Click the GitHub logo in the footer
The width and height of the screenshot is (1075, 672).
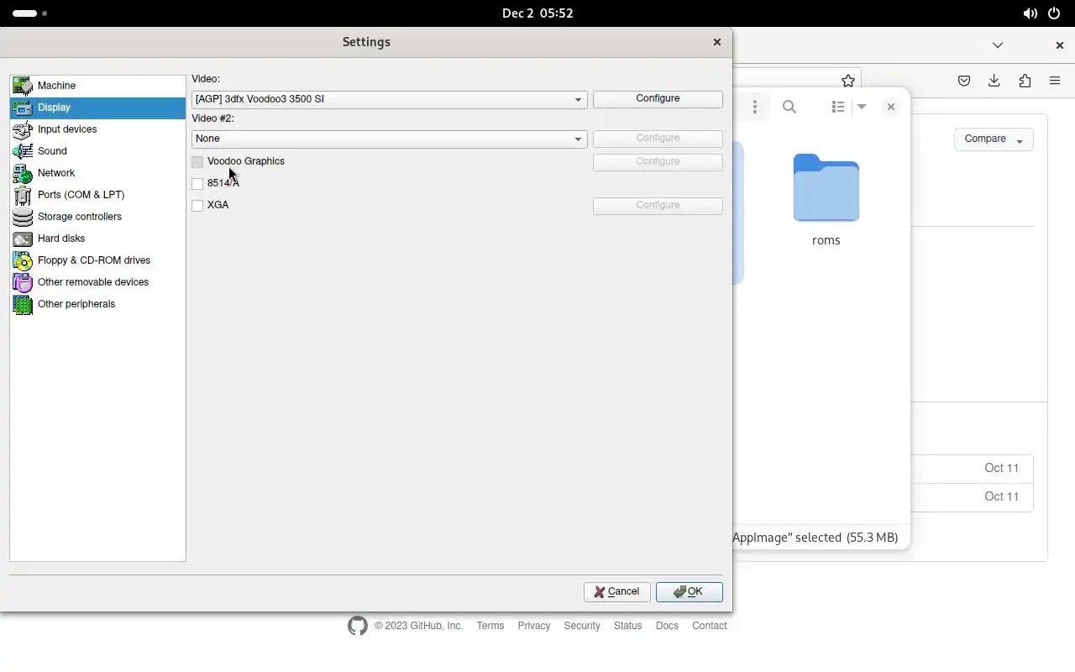358,626
